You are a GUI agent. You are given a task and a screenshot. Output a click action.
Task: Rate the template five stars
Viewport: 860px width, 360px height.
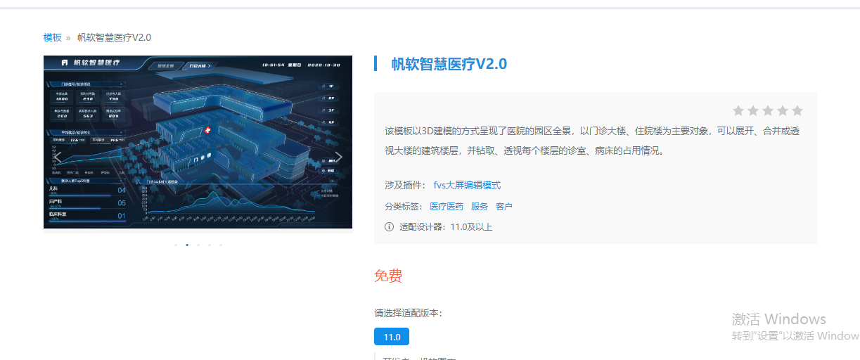point(797,110)
